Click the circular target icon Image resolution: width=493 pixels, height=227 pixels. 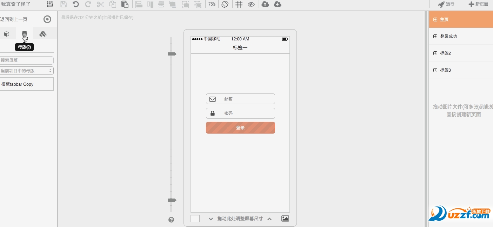point(47,19)
